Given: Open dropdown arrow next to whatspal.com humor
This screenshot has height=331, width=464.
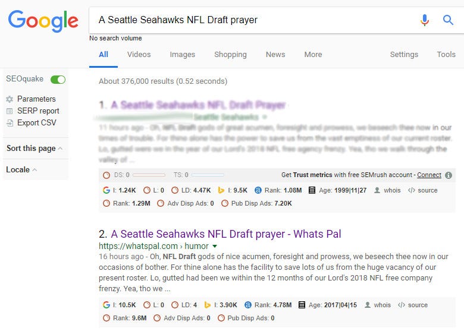Looking at the screenshot, I should pyautogui.click(x=215, y=246).
